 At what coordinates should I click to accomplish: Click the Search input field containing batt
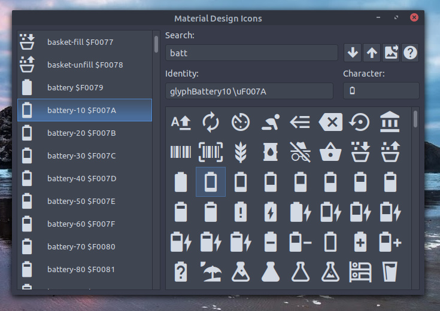pos(251,53)
